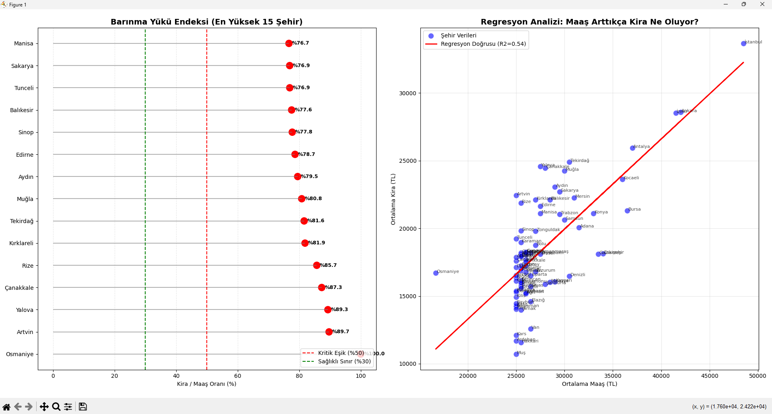772x414 pixels.
Task: Select the Osmaniye point in the regression scatter
Action: 436,273
